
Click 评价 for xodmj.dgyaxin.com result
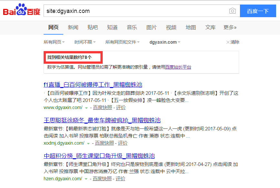click(x=123, y=143)
